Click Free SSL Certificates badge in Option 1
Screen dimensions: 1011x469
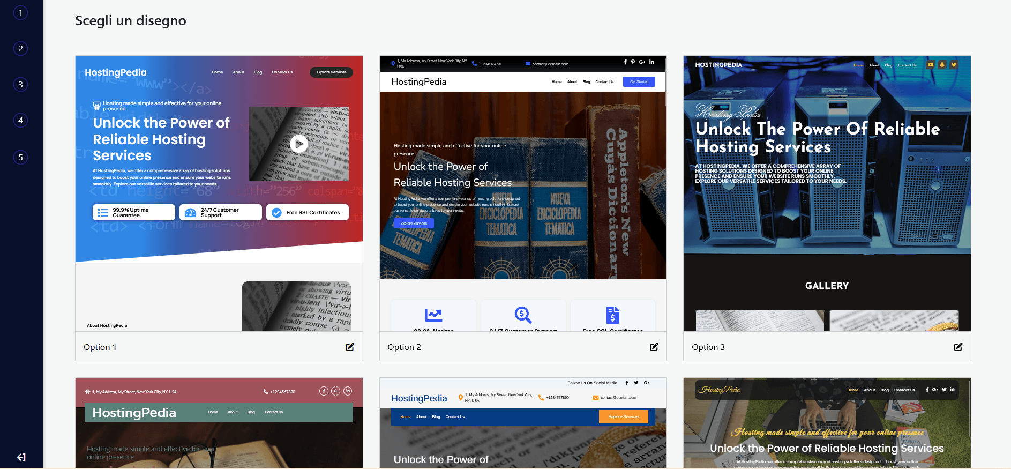coord(308,212)
